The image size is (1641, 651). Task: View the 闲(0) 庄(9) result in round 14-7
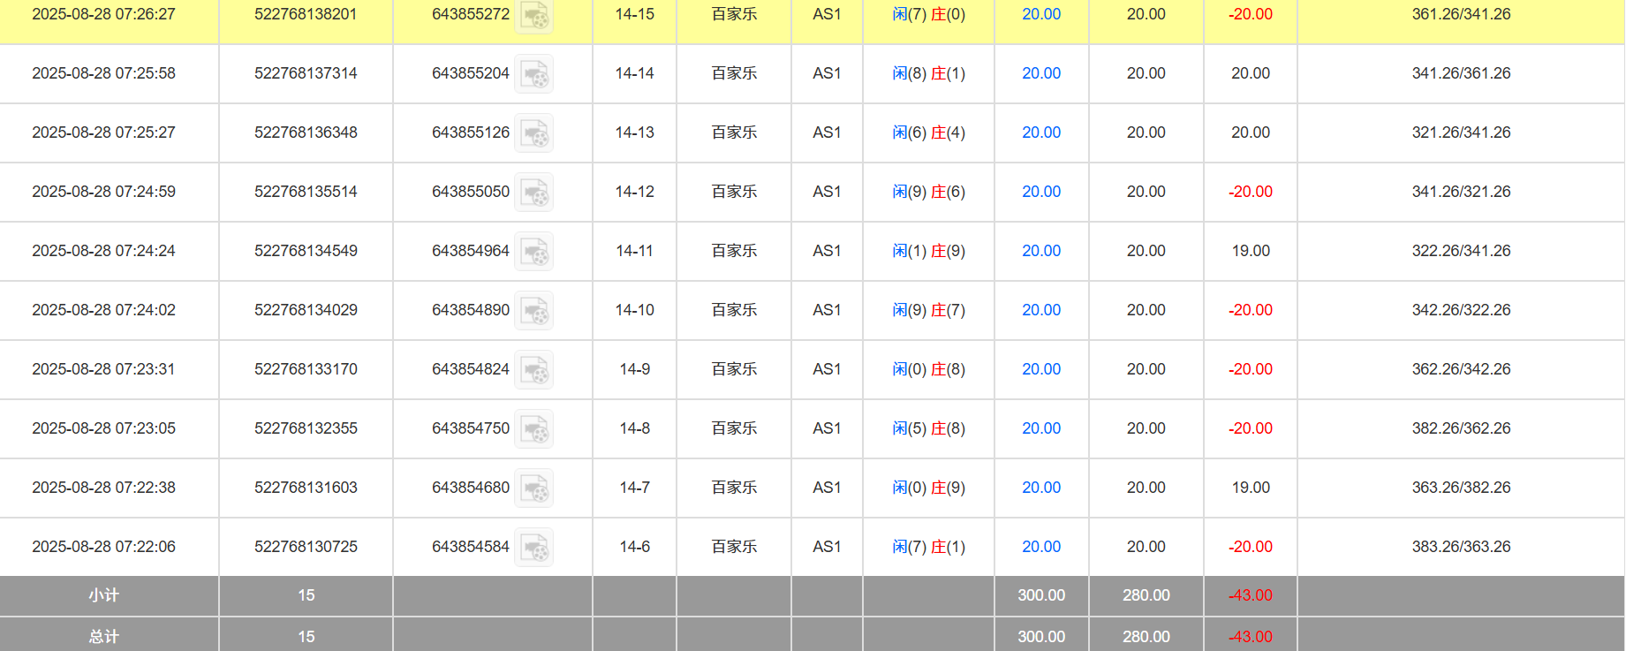click(x=928, y=488)
